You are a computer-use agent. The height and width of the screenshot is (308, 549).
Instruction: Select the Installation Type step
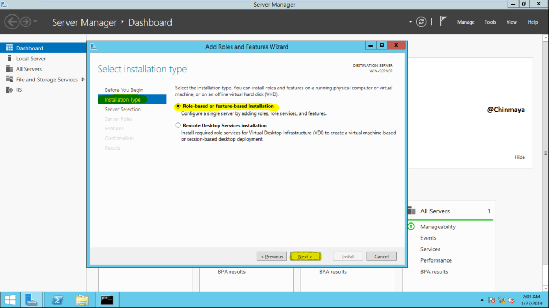(x=132, y=99)
